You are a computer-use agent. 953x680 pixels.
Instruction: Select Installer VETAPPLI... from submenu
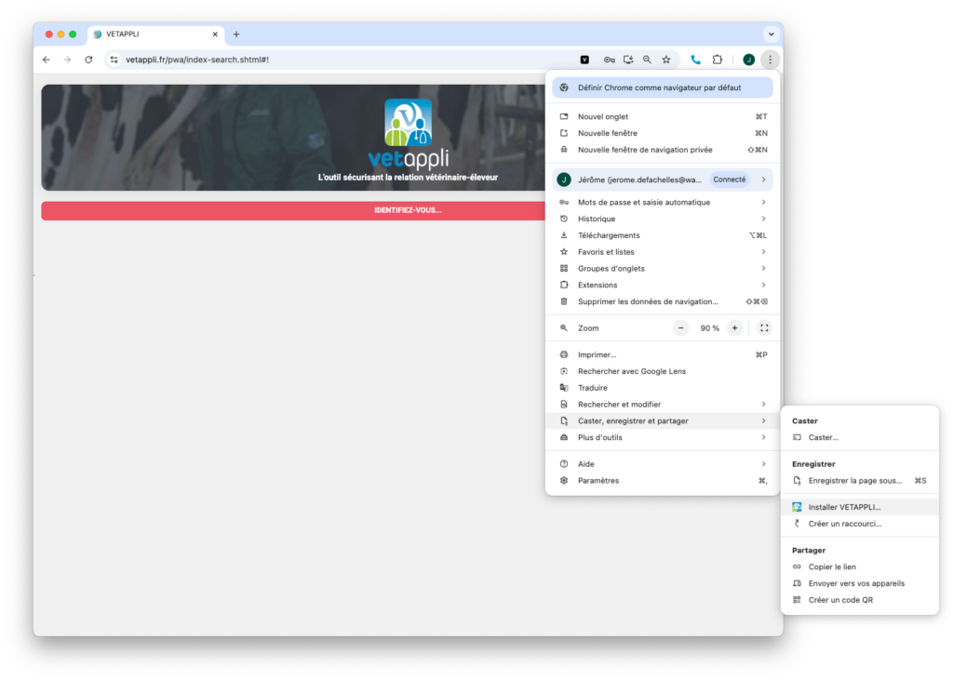tap(844, 507)
